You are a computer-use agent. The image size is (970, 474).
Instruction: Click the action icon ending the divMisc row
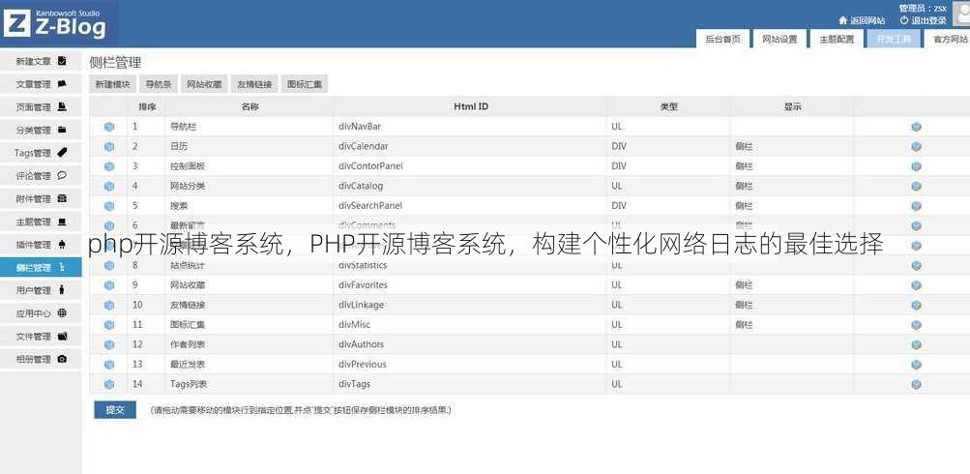(x=916, y=325)
